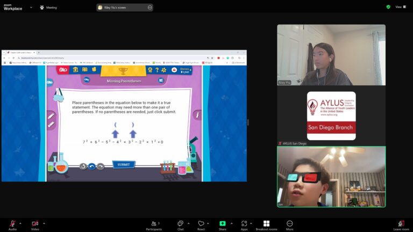The image size is (413, 232).
Task: Open the options on Riley Yu's screen pill
Action: point(150,8)
